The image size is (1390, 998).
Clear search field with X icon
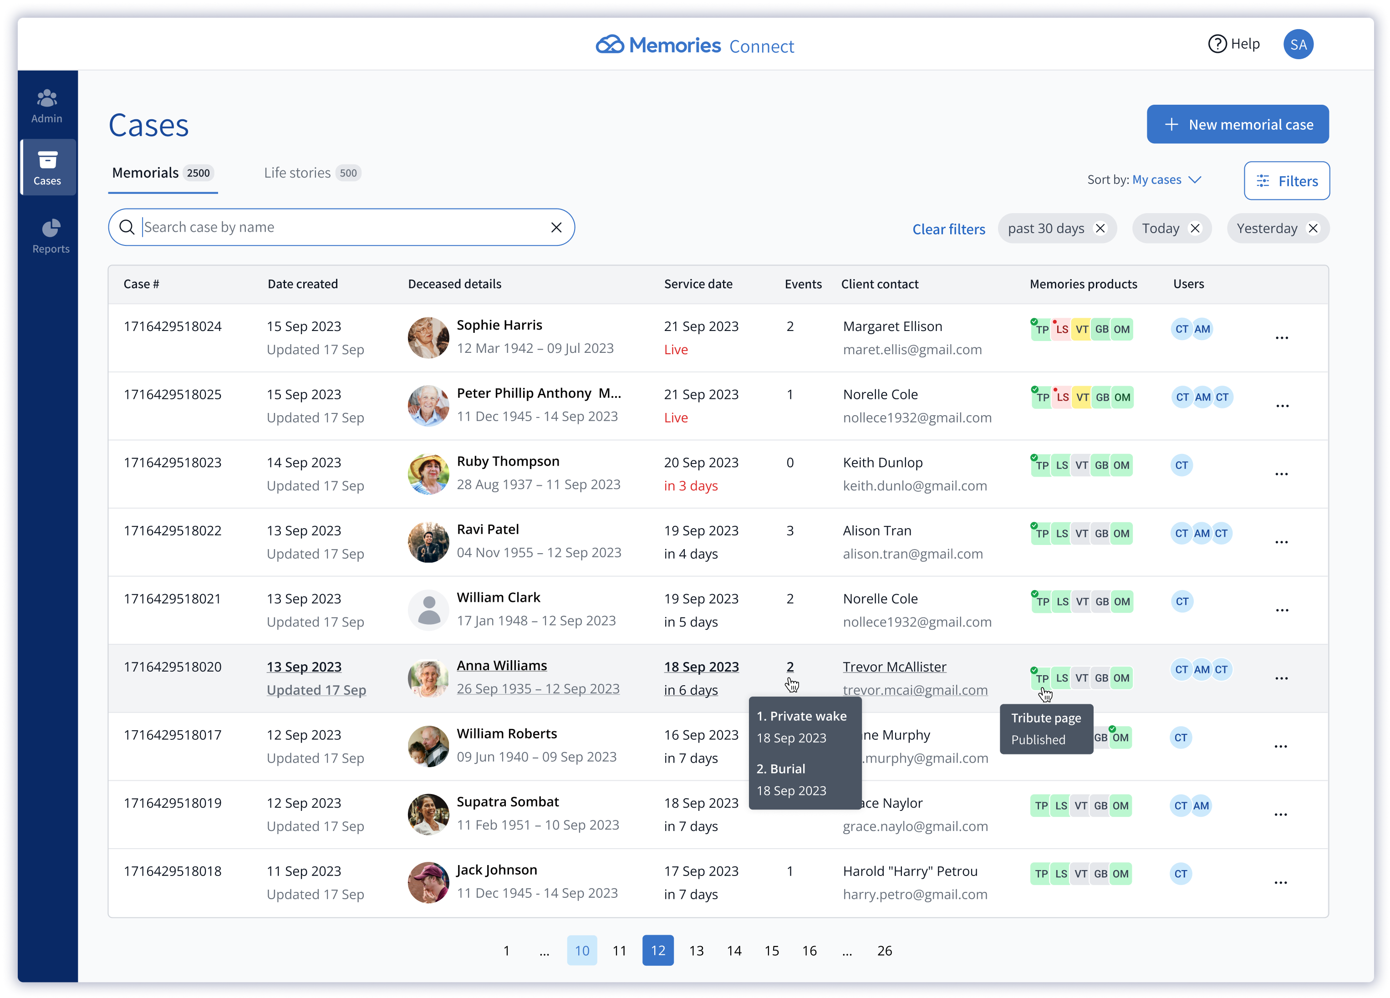[556, 228]
